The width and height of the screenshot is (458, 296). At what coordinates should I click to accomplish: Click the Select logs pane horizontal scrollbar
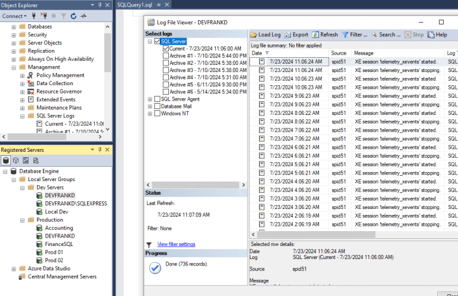coord(196,185)
